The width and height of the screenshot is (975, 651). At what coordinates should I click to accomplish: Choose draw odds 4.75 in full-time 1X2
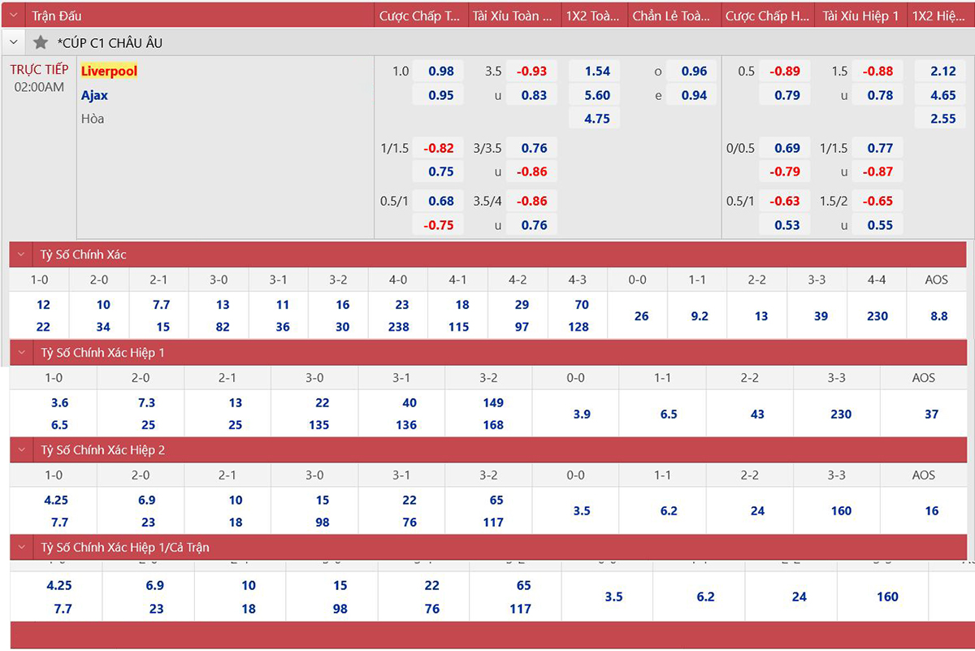[597, 119]
